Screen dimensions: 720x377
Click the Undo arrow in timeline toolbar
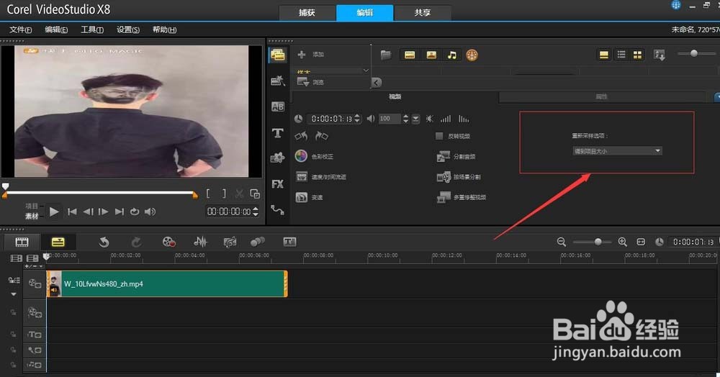(104, 242)
